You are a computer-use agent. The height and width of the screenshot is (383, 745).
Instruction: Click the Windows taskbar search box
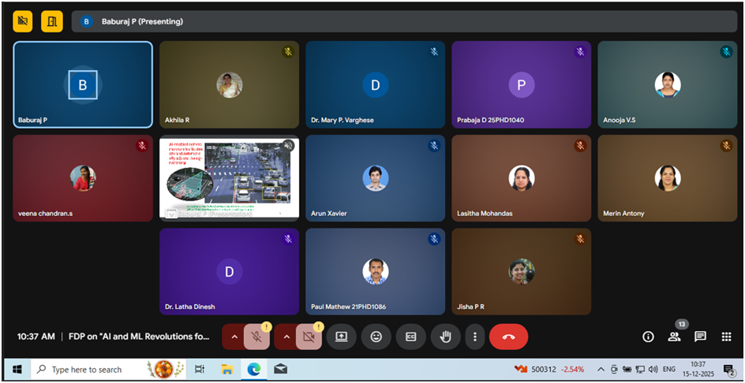click(x=87, y=369)
